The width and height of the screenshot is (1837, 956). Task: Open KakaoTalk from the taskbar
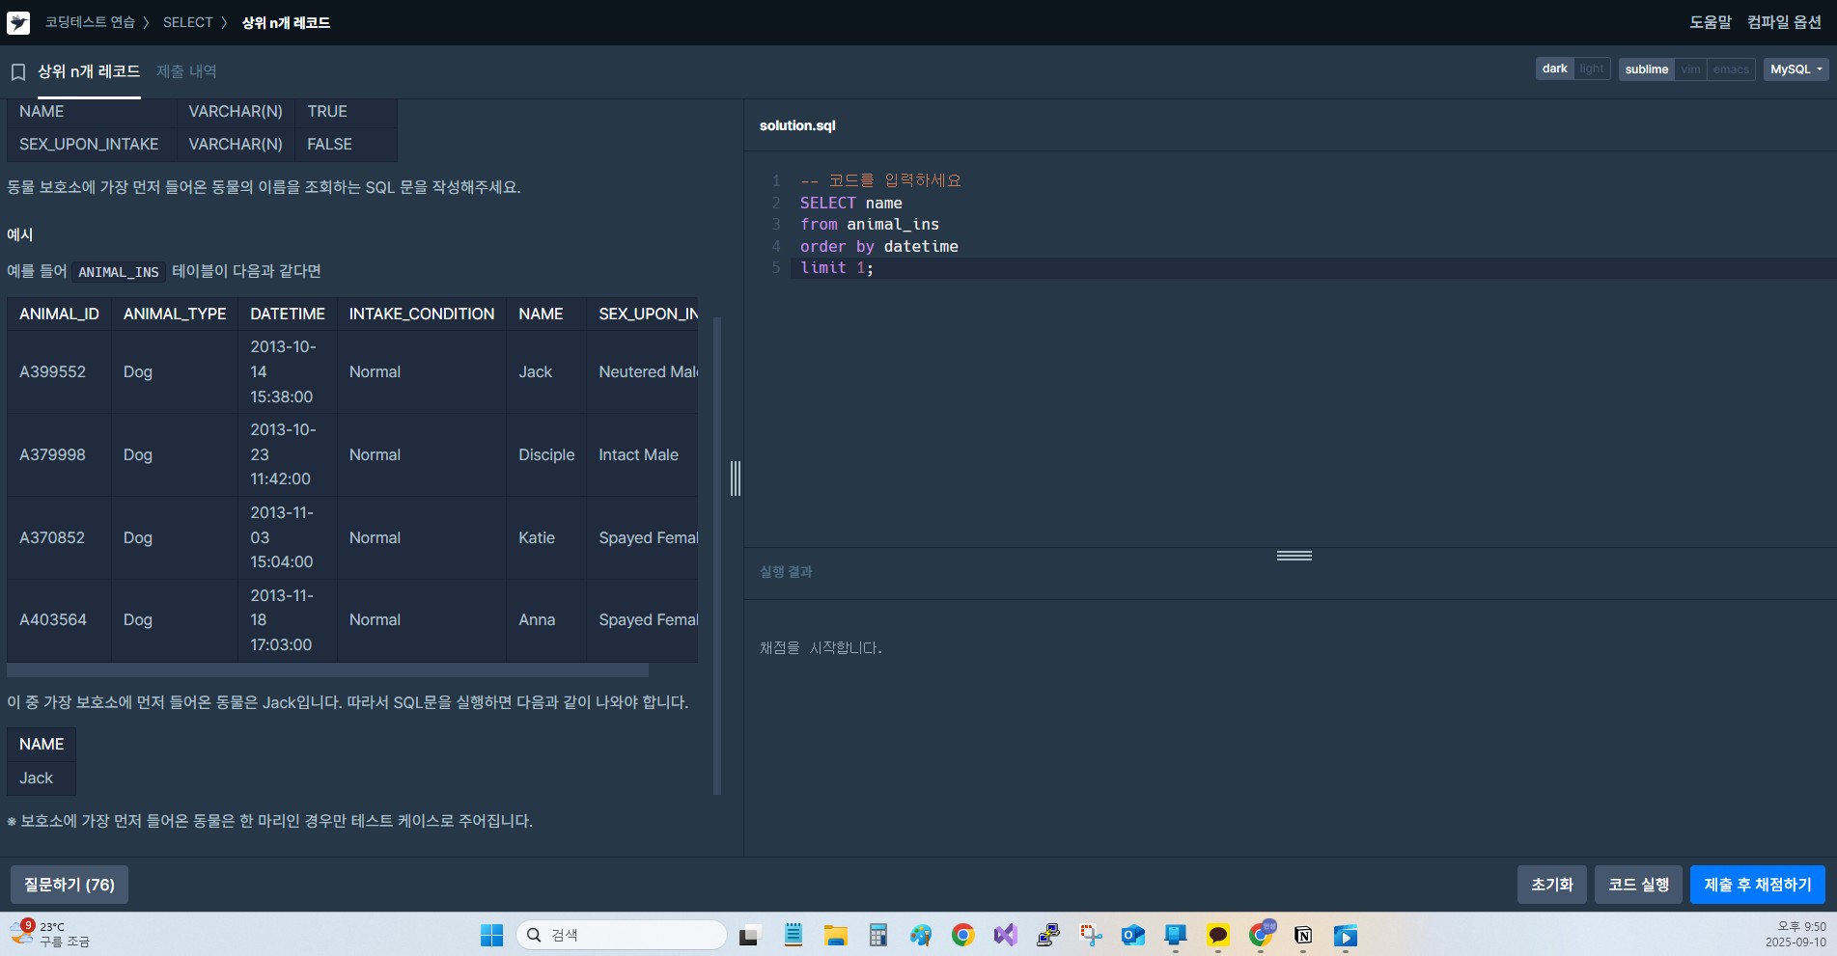click(x=1217, y=935)
